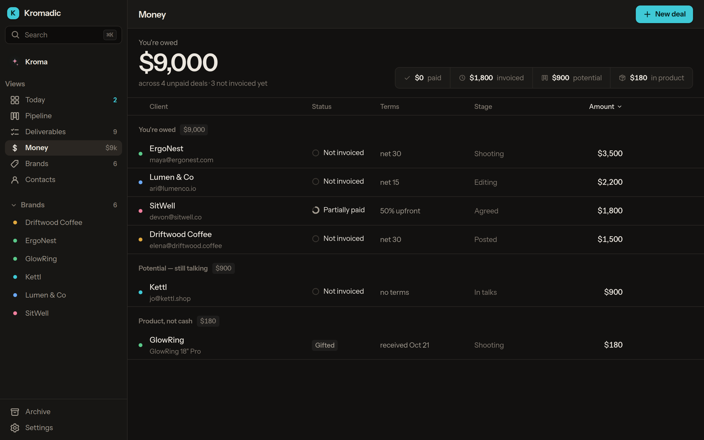
Task: Click SitWell pink dot in sidebar
Action: click(x=15, y=313)
